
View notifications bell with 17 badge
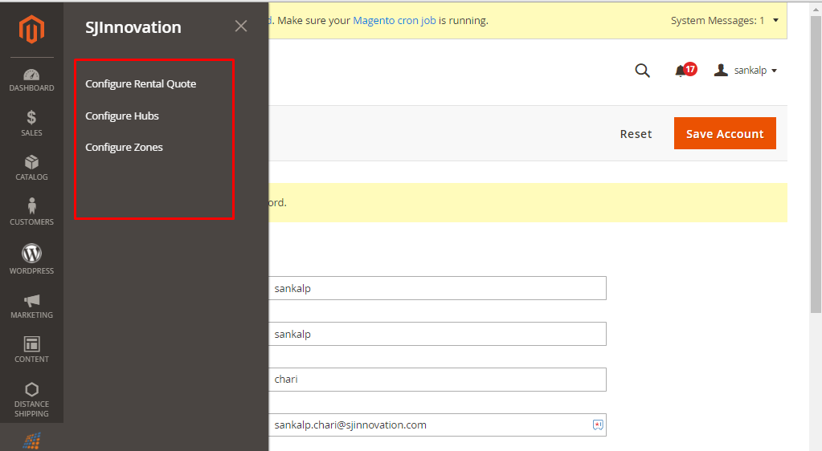pyautogui.click(x=685, y=70)
